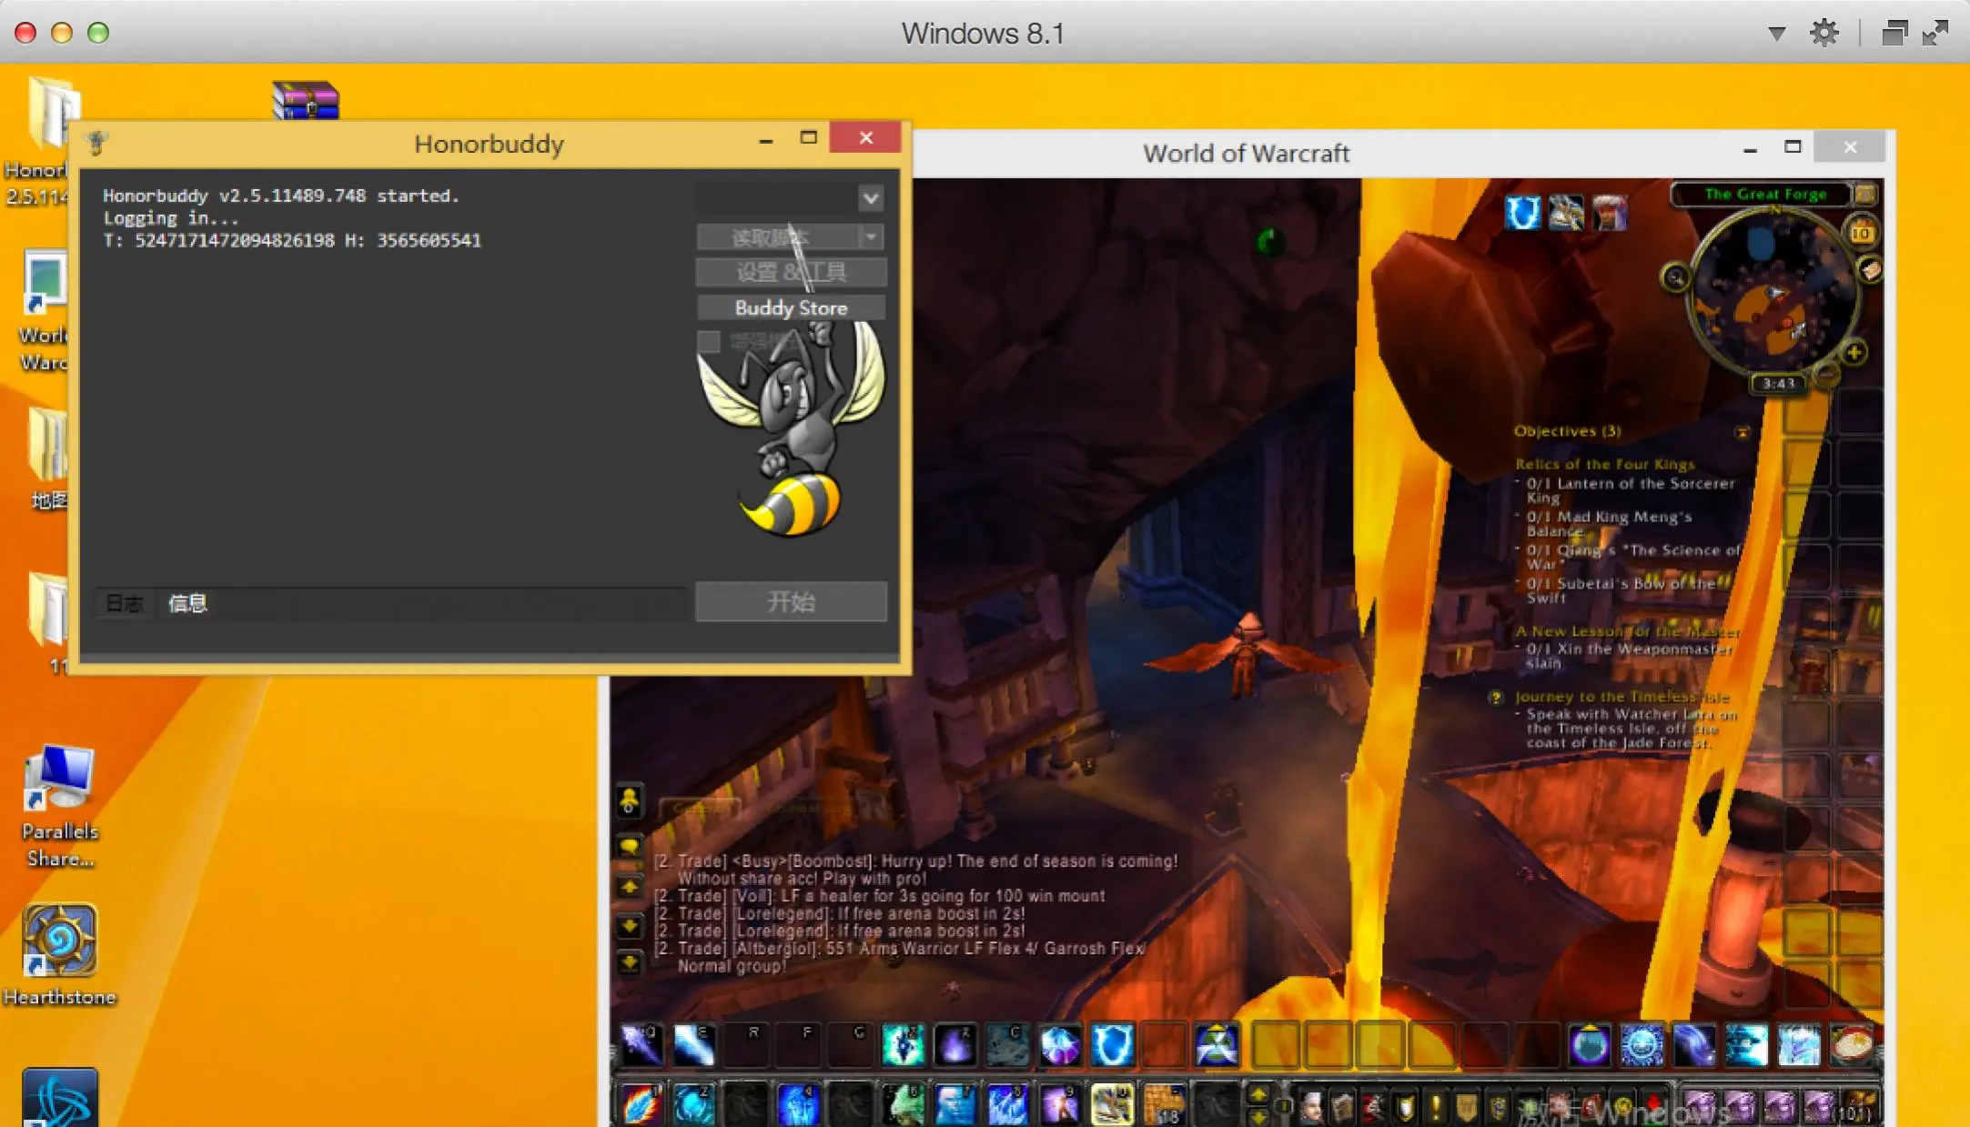Screen dimensions: 1970x1127
Task: Click the blue lightning shield action button
Action: (1112, 1045)
